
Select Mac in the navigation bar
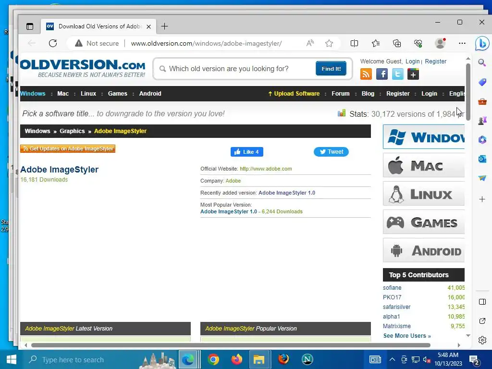click(63, 94)
